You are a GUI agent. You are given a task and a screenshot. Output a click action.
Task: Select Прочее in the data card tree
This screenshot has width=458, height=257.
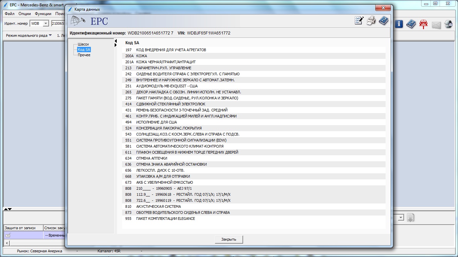pos(84,55)
